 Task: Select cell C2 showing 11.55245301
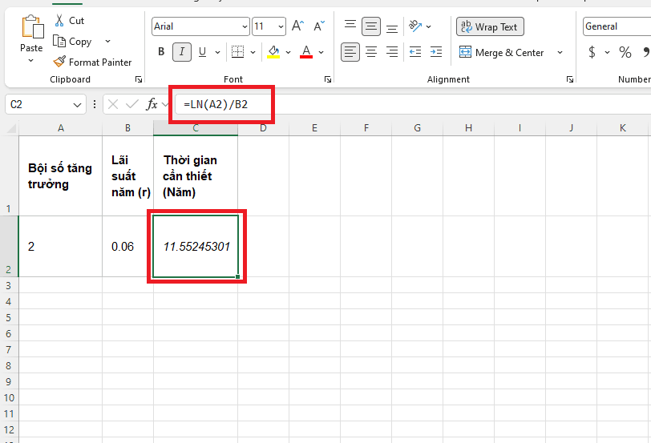point(196,247)
